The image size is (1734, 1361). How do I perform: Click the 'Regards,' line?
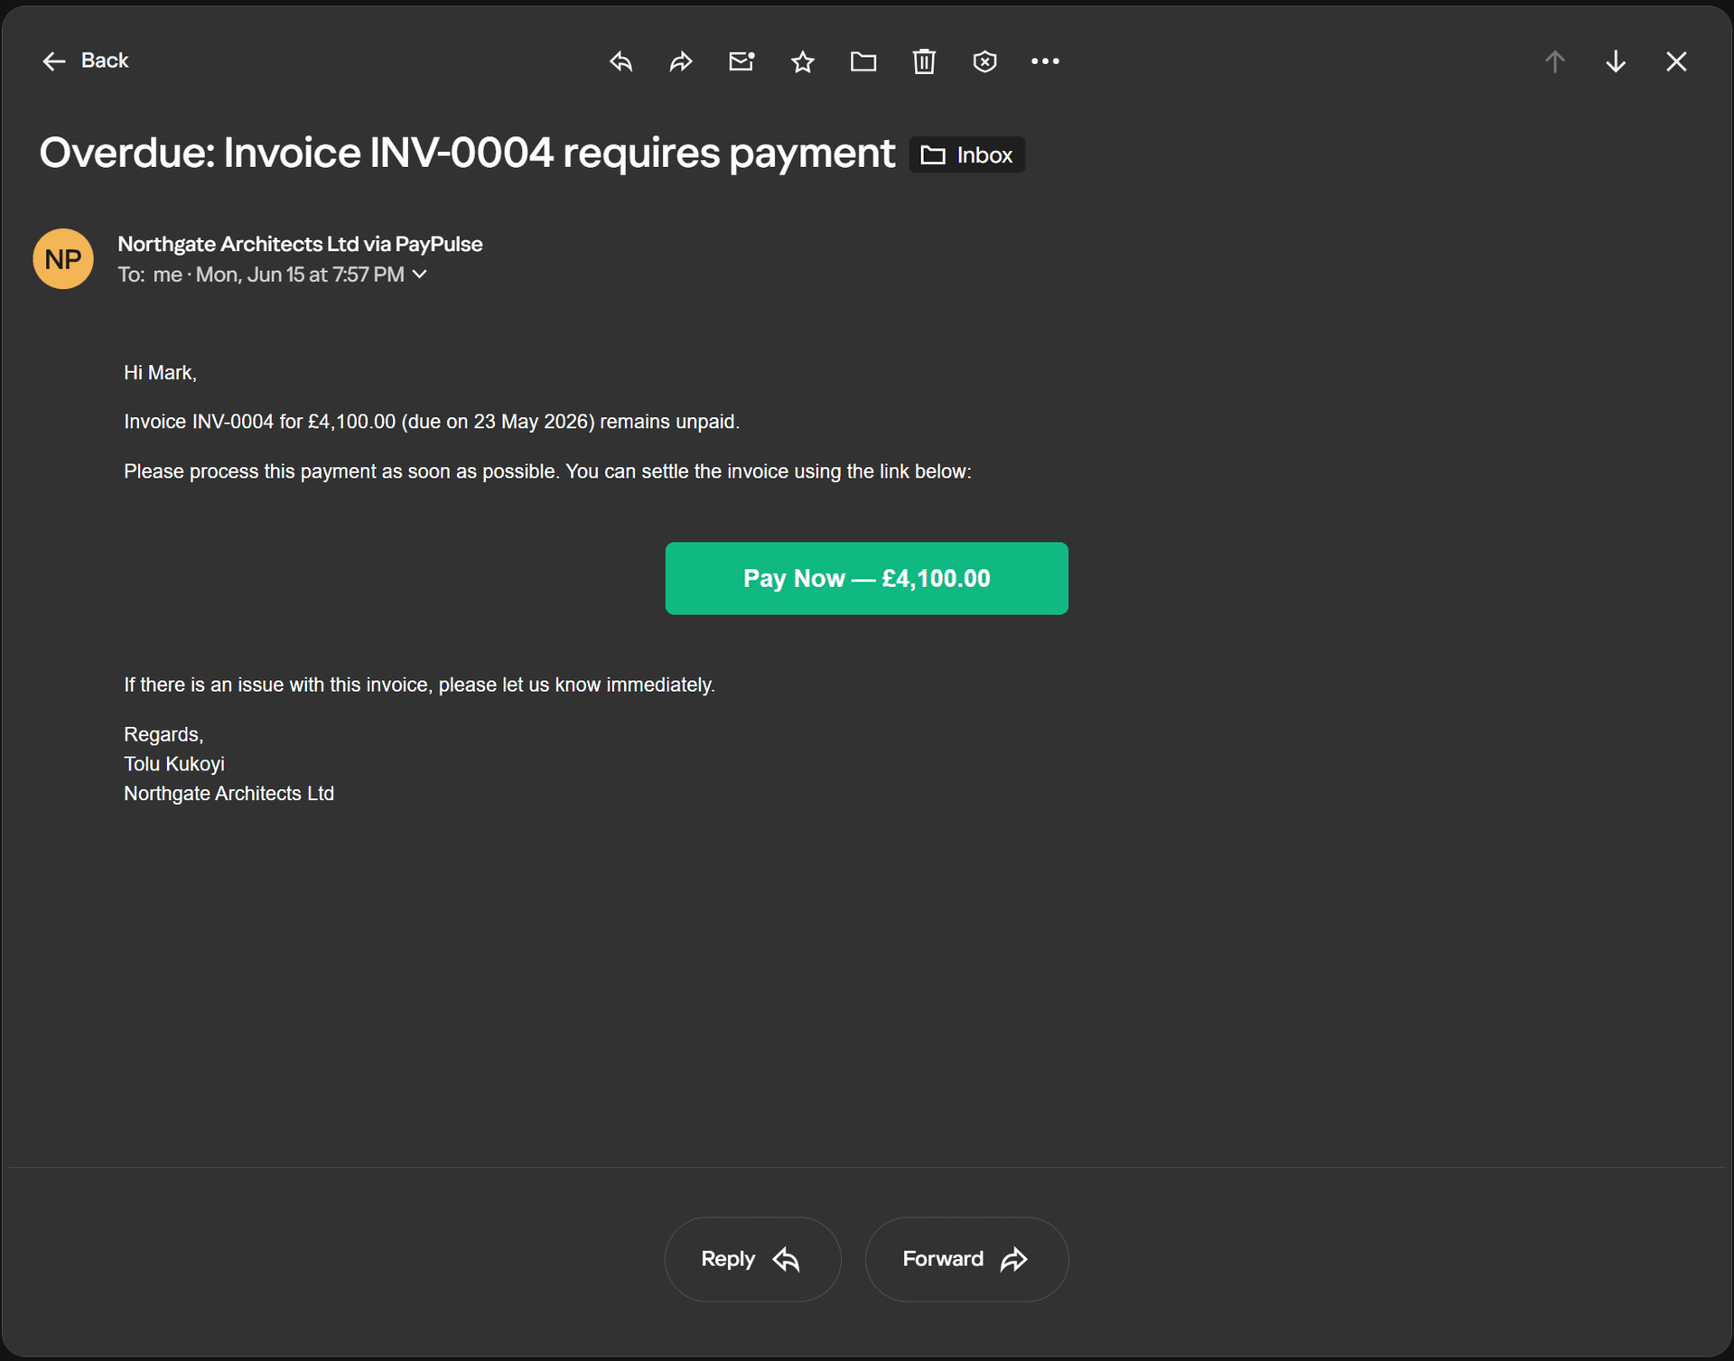[x=163, y=734]
